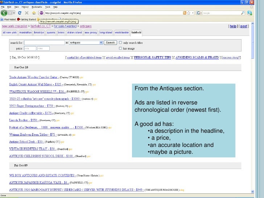
Task: Open the Most Visited bookmarks folder
Action: [8, 19]
